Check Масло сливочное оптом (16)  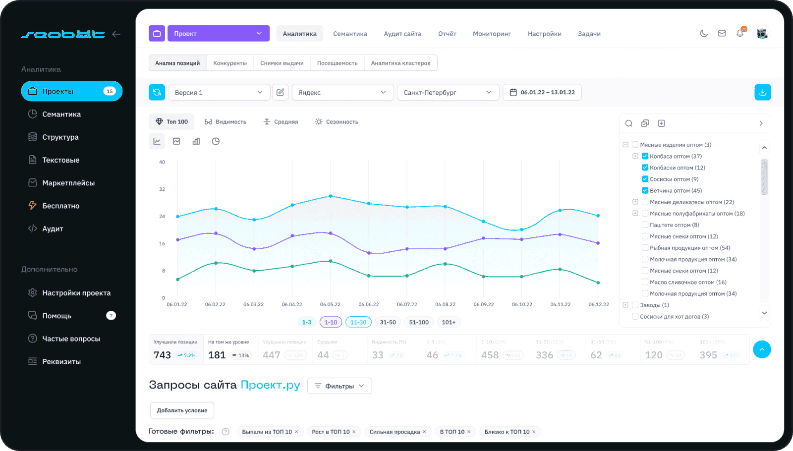coord(645,282)
